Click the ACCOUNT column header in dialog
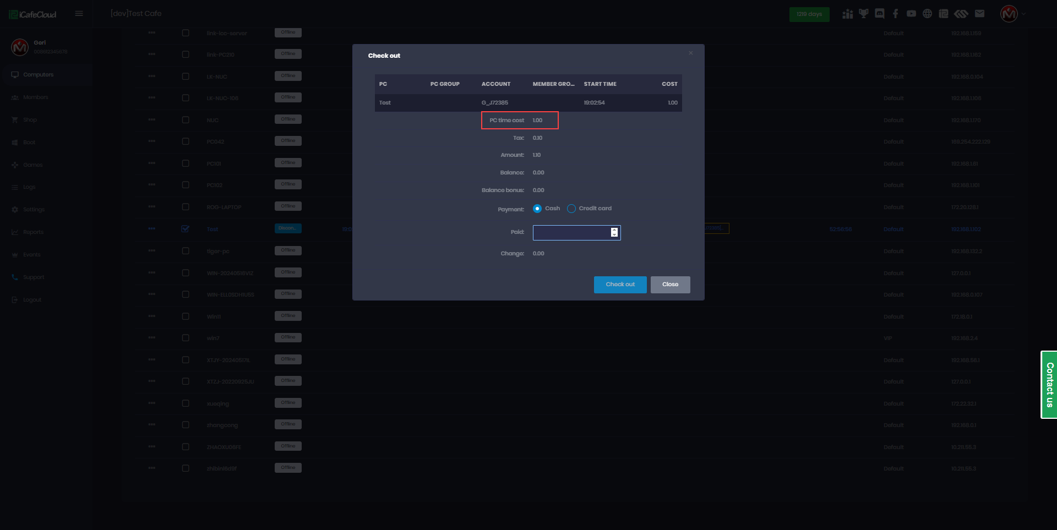The image size is (1057, 530). click(496, 84)
